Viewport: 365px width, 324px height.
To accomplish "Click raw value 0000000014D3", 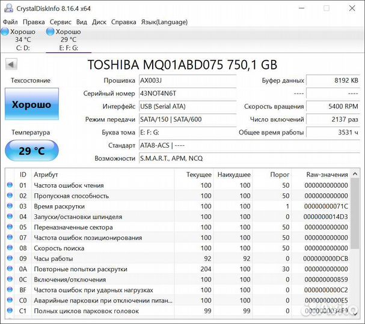I will (x=325, y=217).
